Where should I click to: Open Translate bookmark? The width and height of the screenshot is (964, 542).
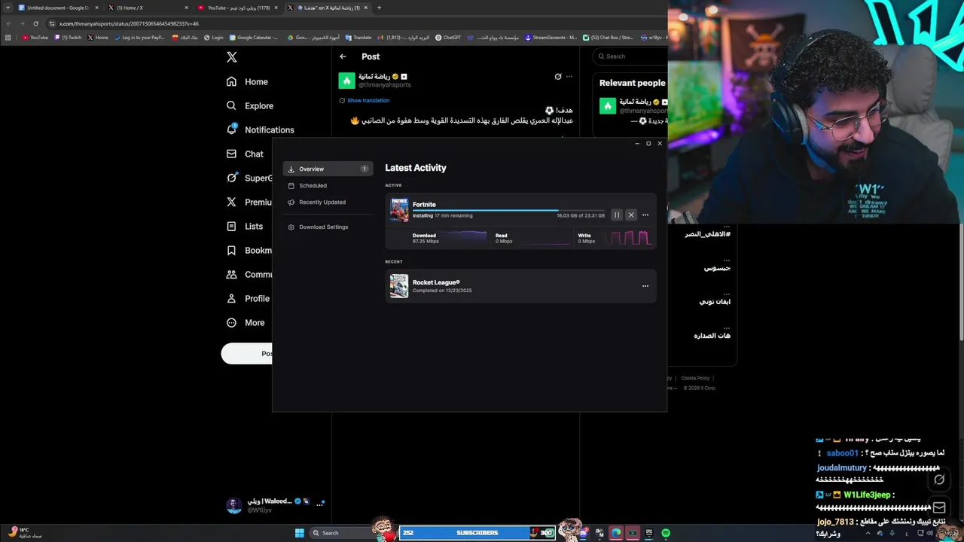coord(358,37)
